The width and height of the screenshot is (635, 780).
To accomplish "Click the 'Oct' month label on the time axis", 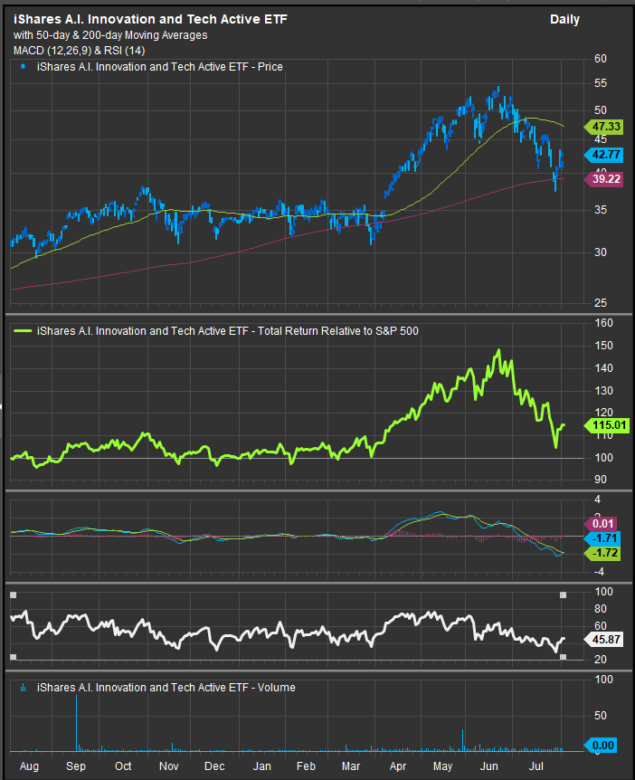I will click(x=123, y=766).
